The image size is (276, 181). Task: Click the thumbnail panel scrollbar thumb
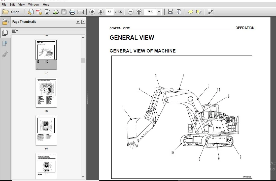(83, 60)
